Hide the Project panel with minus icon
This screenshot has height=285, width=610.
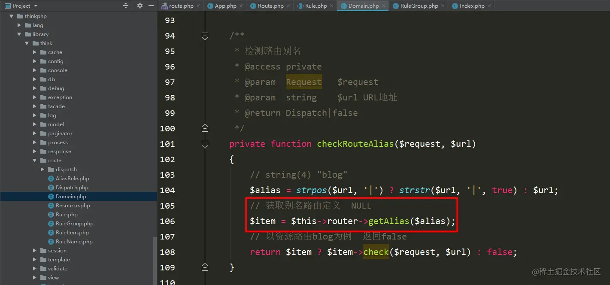(151, 6)
